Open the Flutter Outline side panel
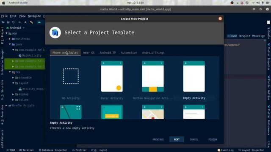 tap(268, 88)
